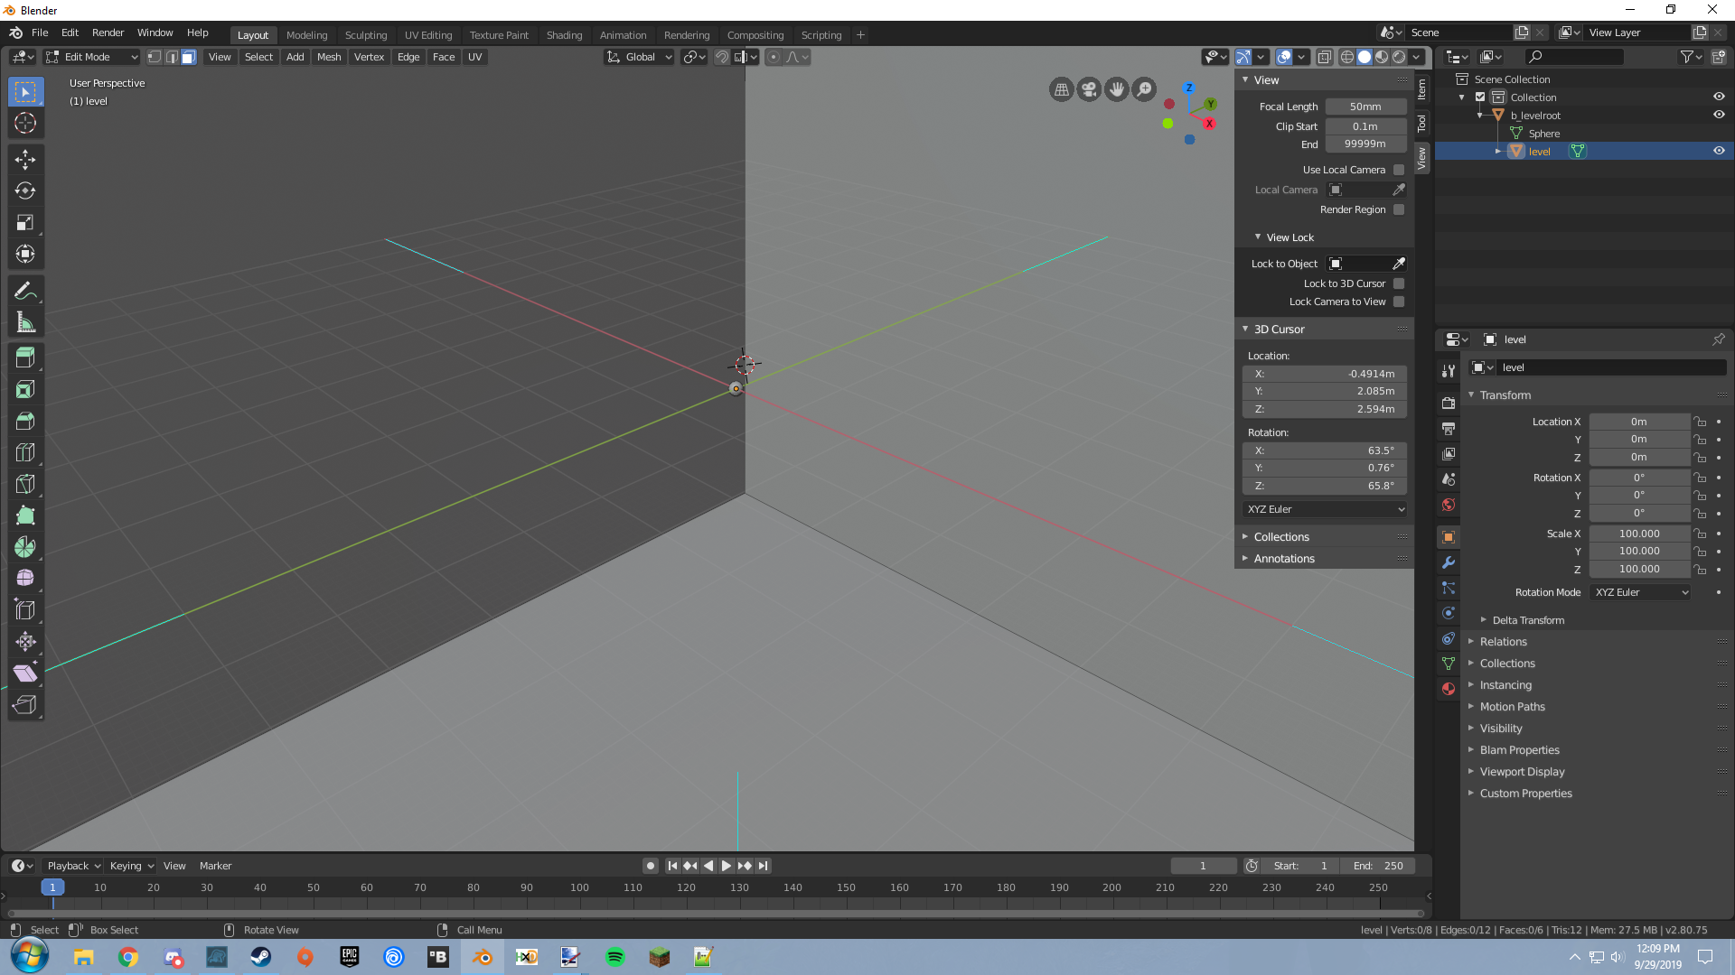Hide the level object with eye icon
The width and height of the screenshot is (1735, 975).
click(x=1719, y=151)
